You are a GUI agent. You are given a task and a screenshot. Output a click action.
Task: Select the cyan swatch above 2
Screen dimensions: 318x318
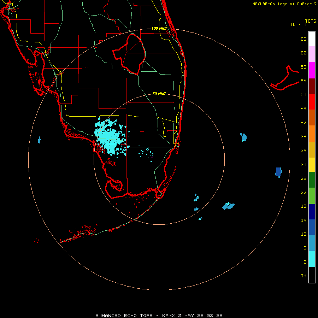tap(312, 259)
